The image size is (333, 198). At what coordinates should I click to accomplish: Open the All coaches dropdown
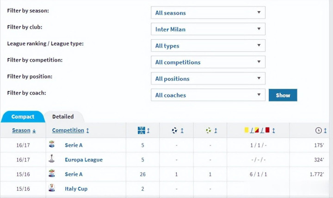coord(208,95)
